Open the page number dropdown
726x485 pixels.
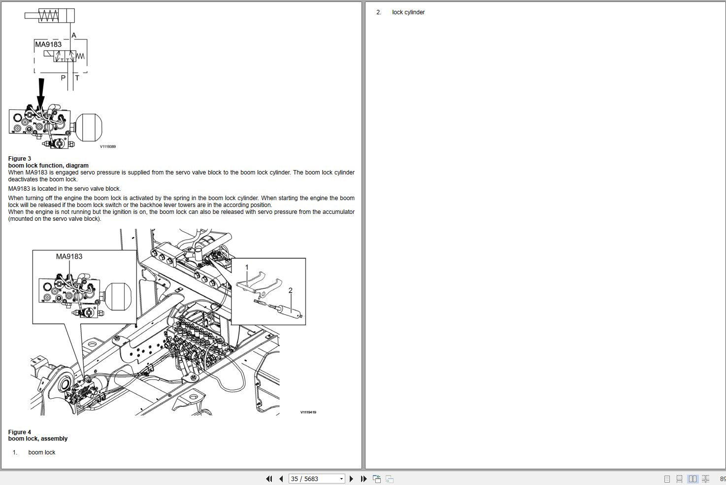click(x=341, y=479)
